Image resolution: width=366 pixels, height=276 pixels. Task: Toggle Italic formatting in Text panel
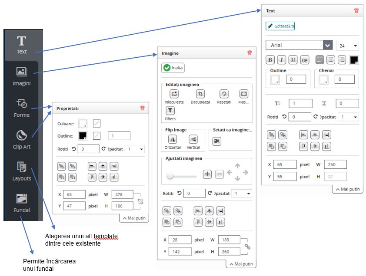coord(281,60)
